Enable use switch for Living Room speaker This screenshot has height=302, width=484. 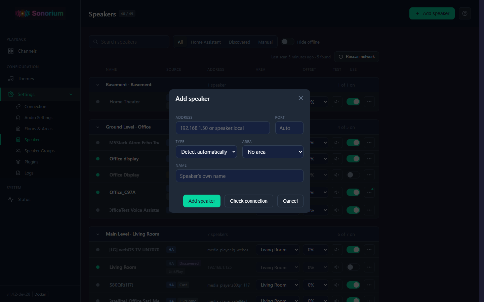pos(353,267)
